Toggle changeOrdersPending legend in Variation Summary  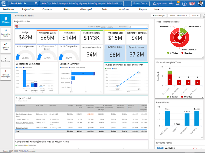coord(77,68)
